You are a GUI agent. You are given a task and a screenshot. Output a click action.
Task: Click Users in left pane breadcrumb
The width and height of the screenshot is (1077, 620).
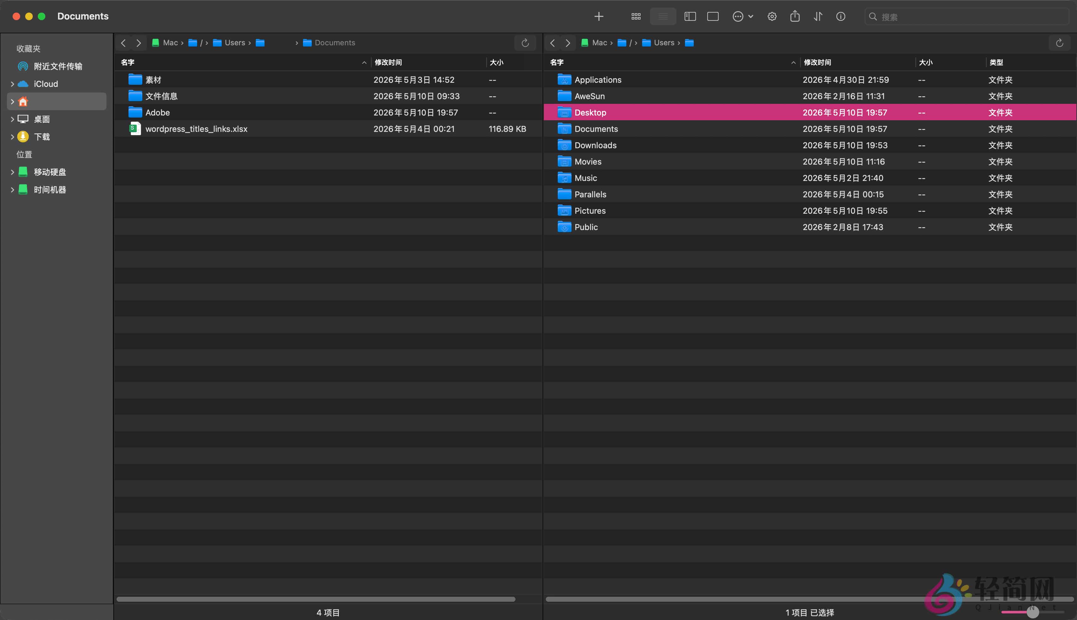click(x=229, y=42)
